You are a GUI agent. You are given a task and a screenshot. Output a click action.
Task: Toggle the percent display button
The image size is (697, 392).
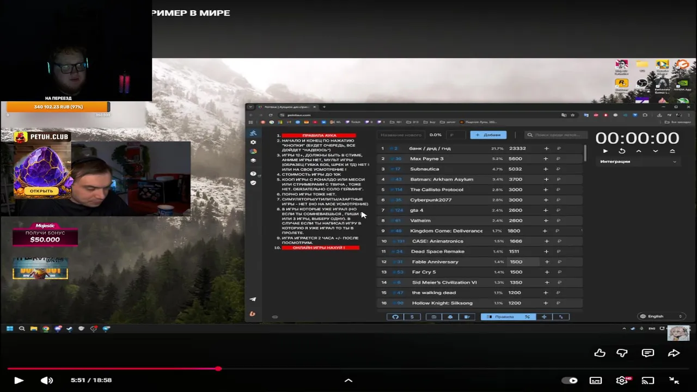(x=527, y=317)
